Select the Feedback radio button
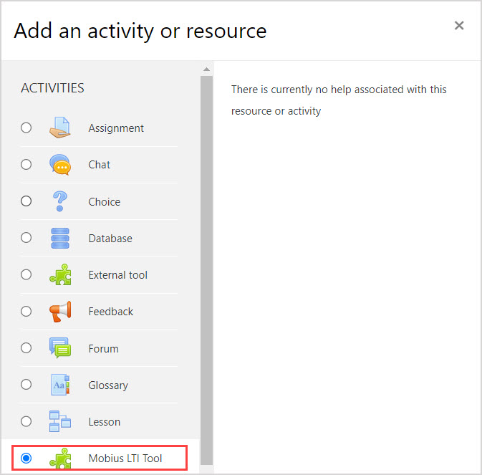Image resolution: width=482 pixels, height=475 pixels. (26, 311)
